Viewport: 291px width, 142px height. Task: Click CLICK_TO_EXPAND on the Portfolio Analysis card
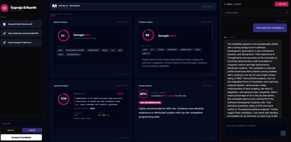pos(208,74)
